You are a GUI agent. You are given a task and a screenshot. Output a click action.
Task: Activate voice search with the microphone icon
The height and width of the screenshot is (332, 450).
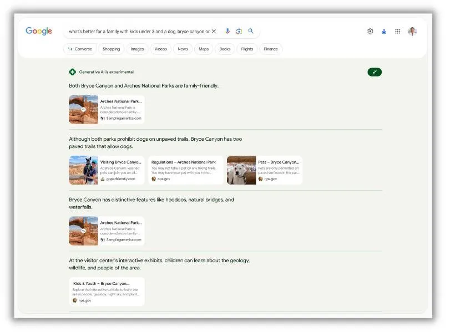coord(227,31)
